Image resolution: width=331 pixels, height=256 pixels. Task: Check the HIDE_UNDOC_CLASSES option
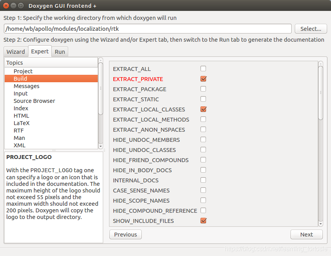[x=203, y=150]
